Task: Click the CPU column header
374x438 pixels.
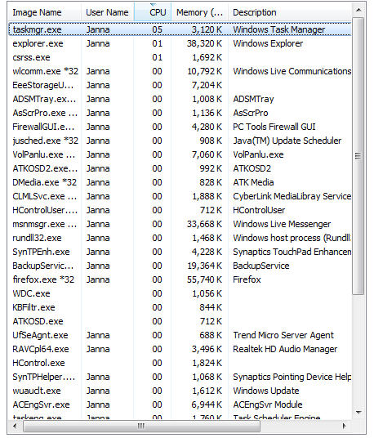Action: pyautogui.click(x=153, y=12)
